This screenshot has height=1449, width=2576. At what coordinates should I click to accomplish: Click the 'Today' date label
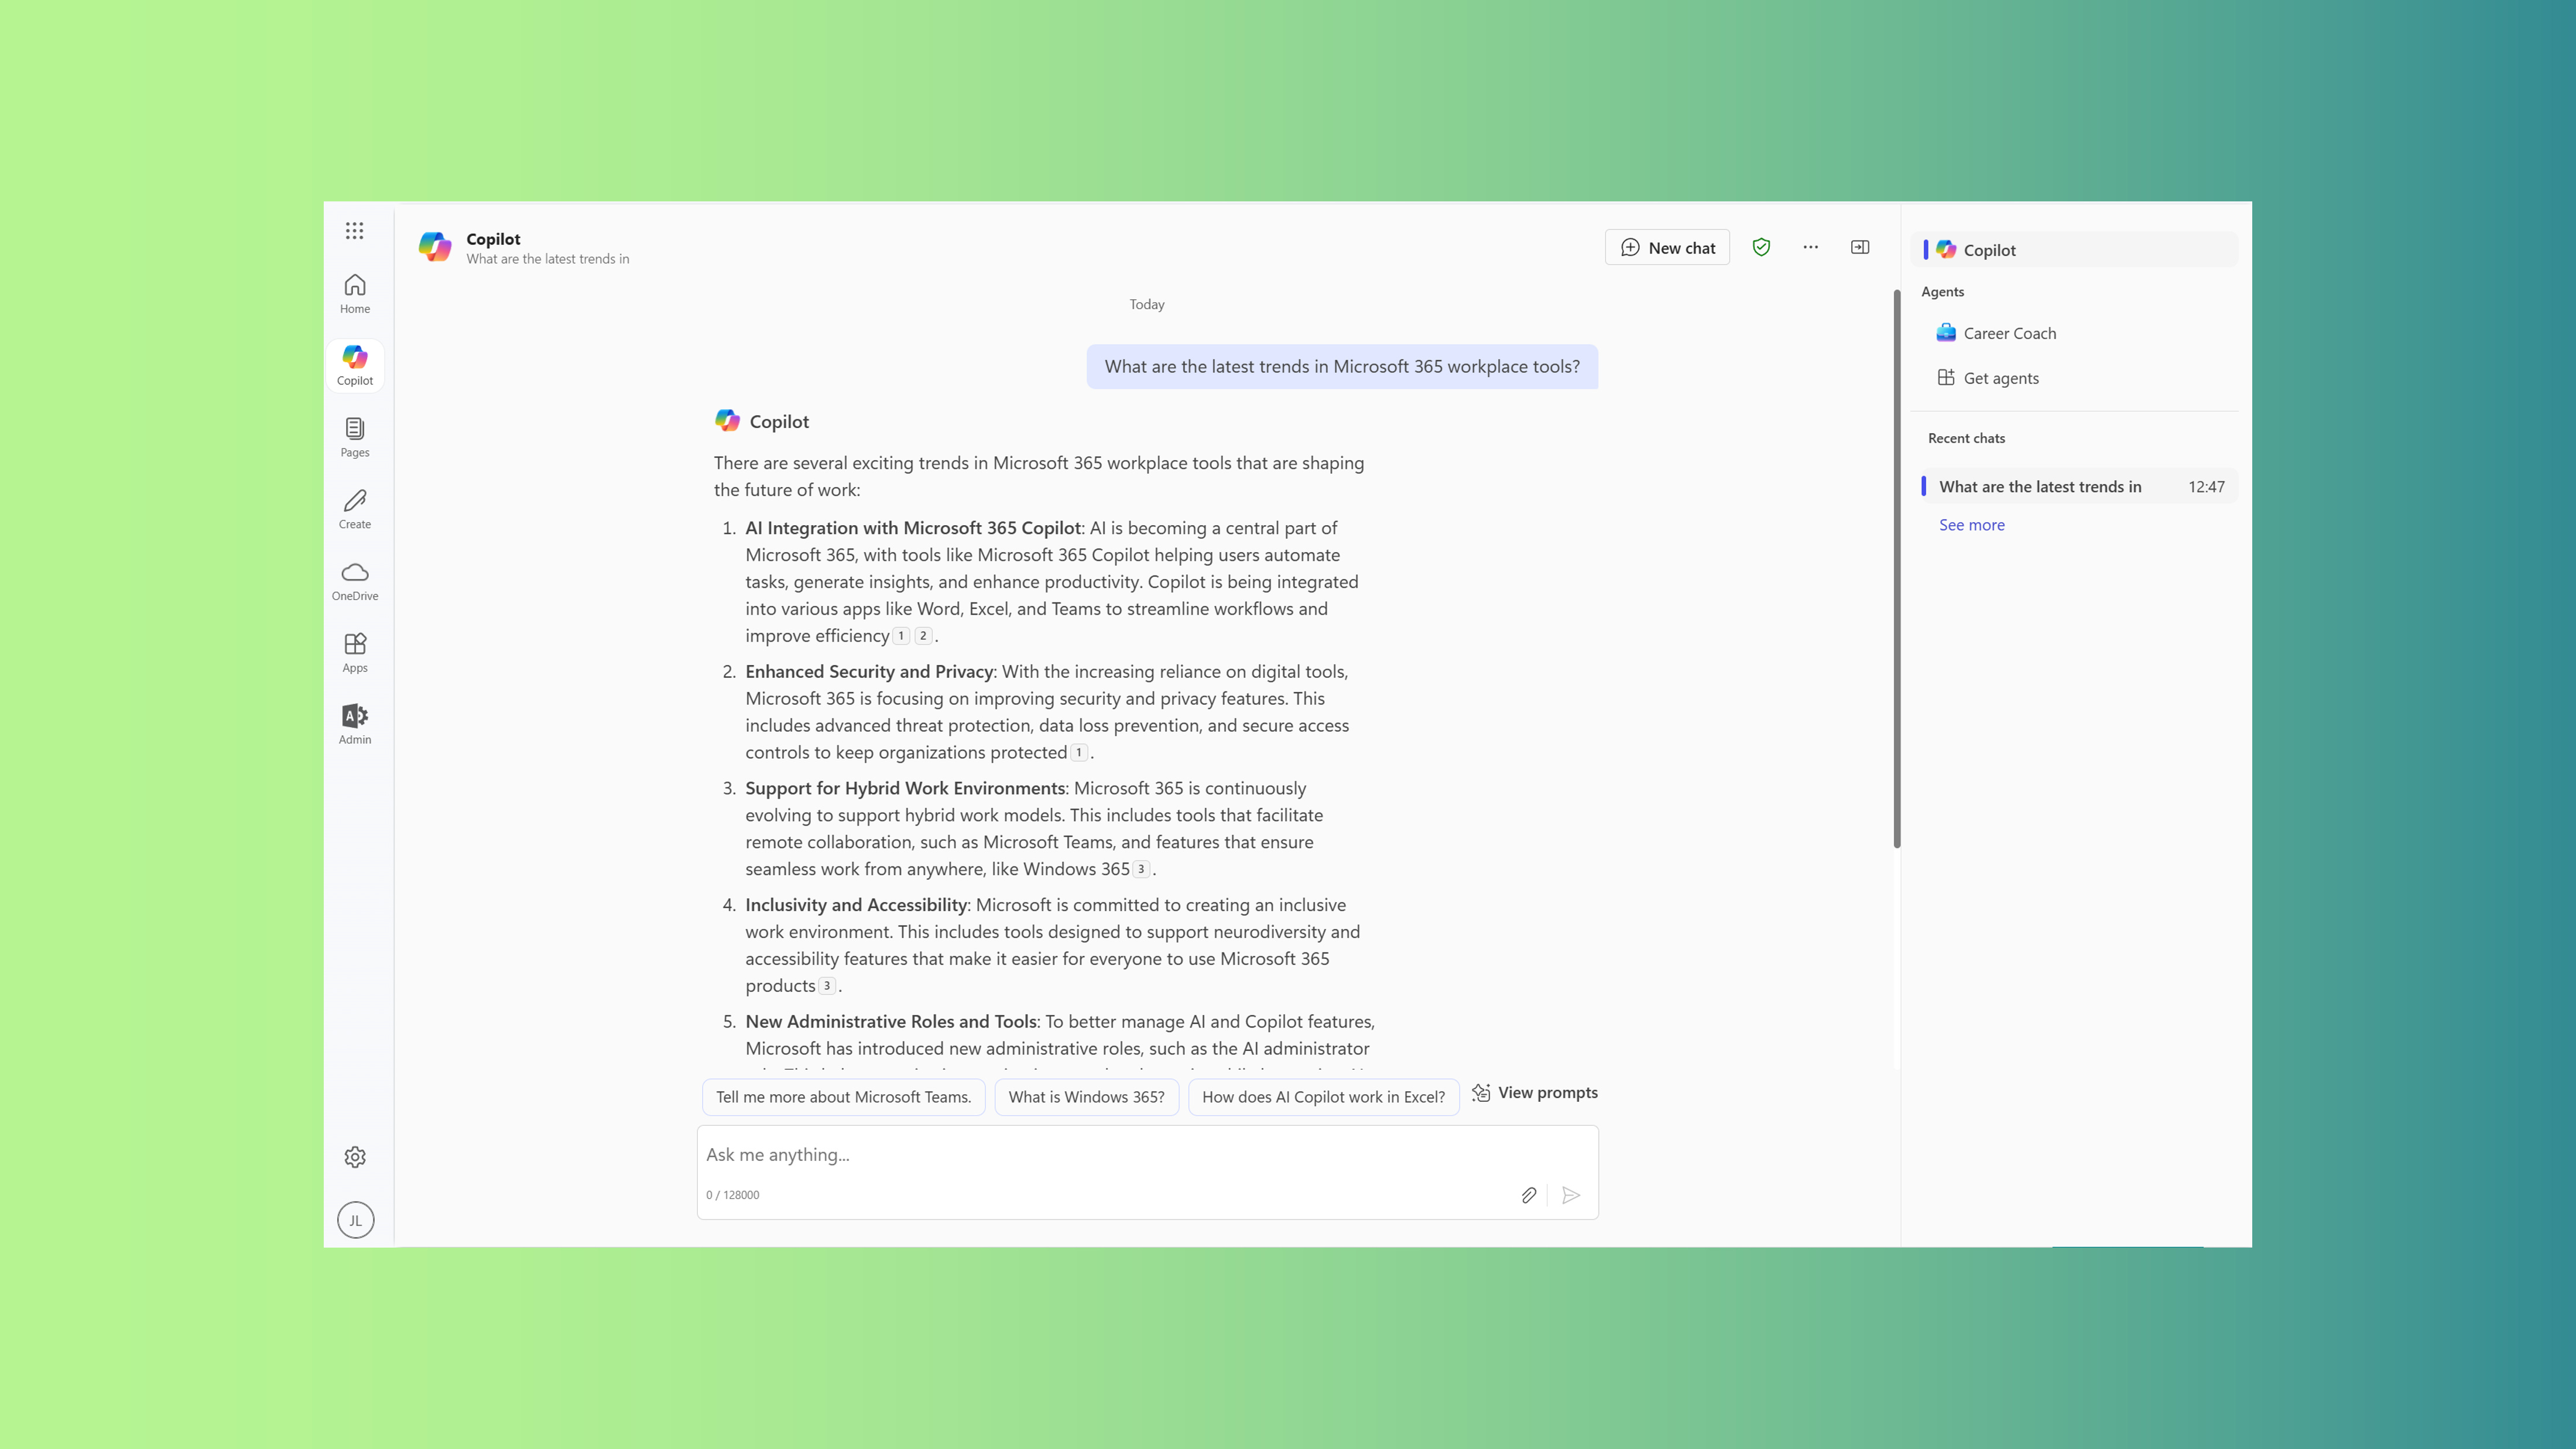pyautogui.click(x=1147, y=304)
